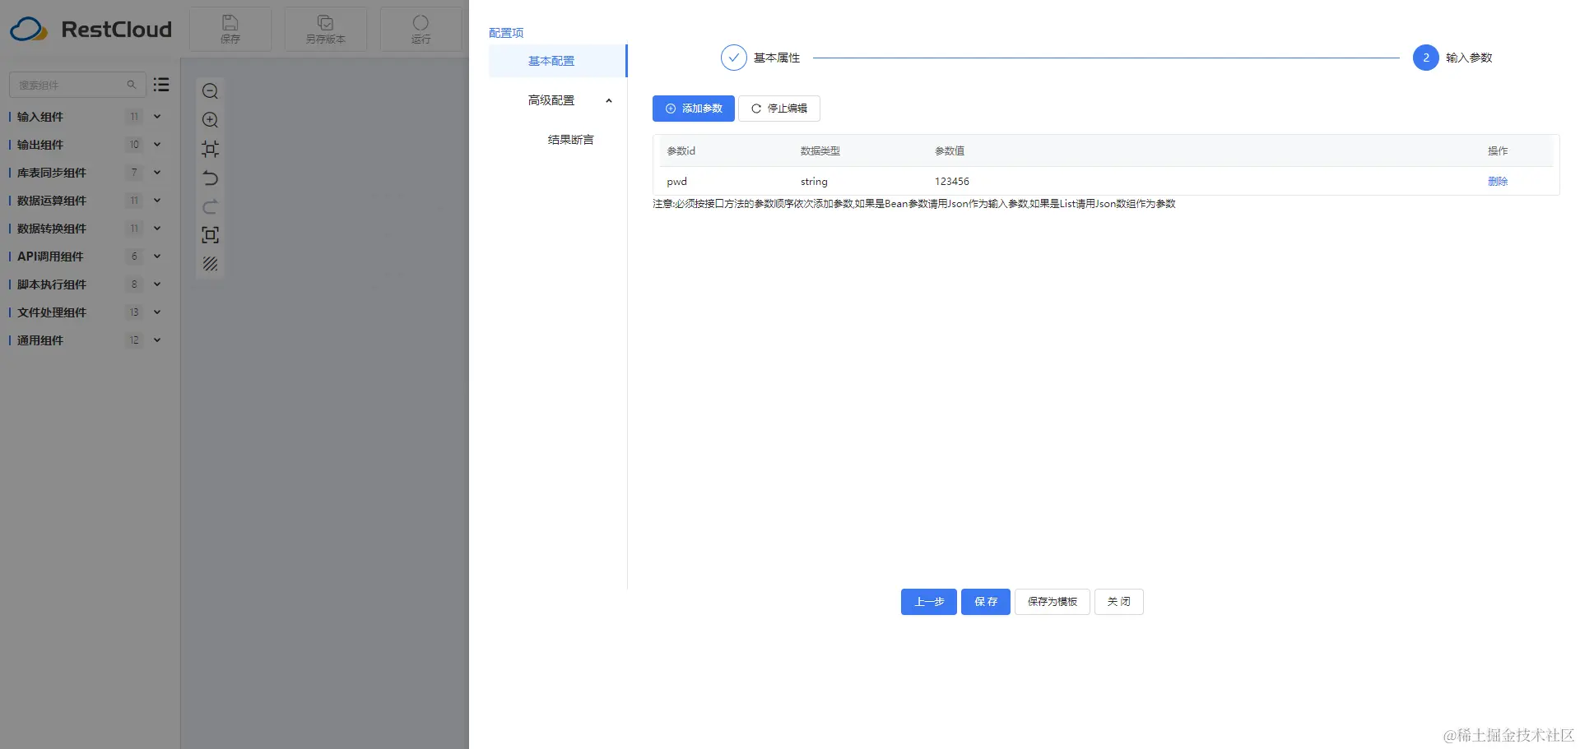Click the 上一步 previous step button
The image size is (1580, 749).
coord(929,602)
